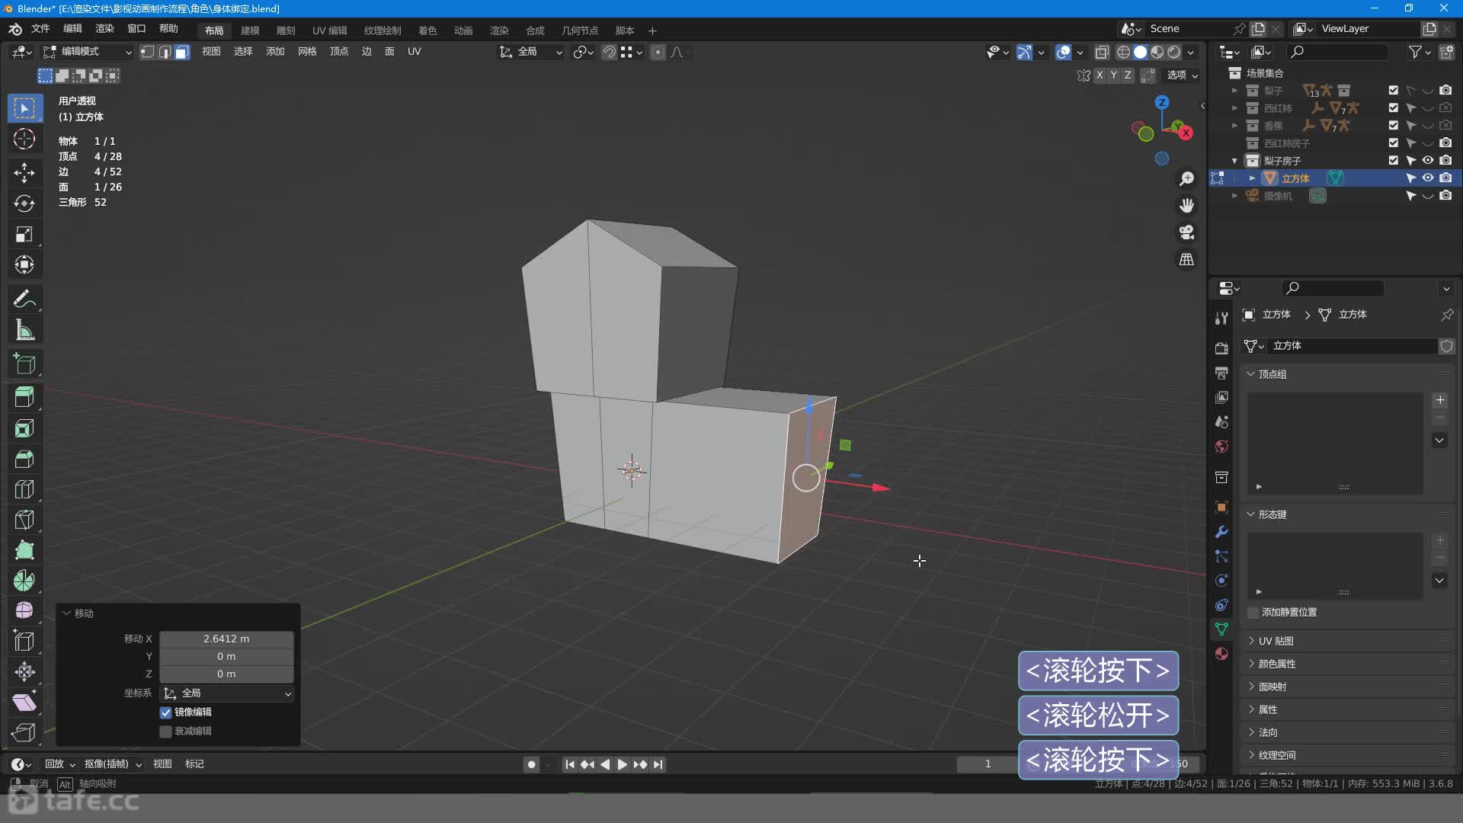
Task: Open the 网格 menu in viewport header
Action: tap(307, 52)
